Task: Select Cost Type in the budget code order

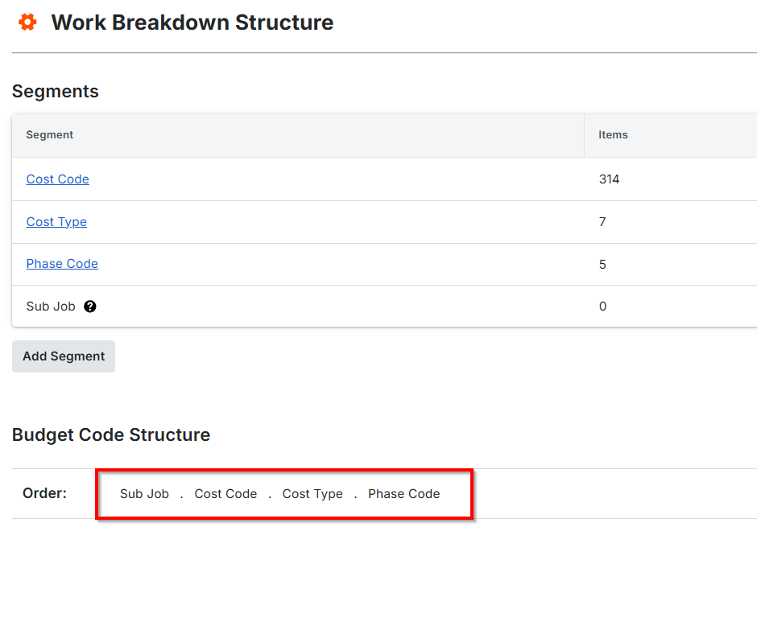Action: (312, 494)
